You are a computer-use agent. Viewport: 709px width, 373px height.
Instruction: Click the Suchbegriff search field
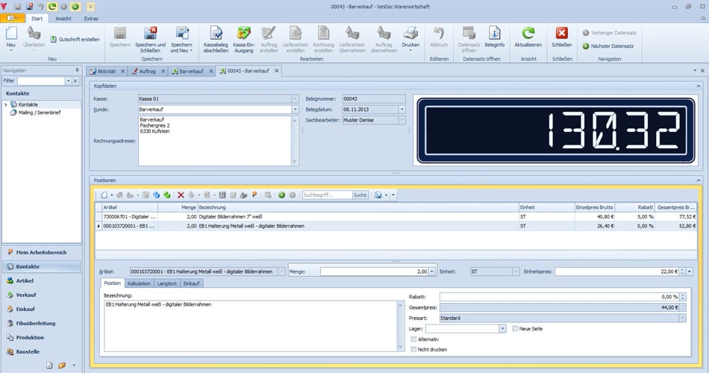click(327, 195)
